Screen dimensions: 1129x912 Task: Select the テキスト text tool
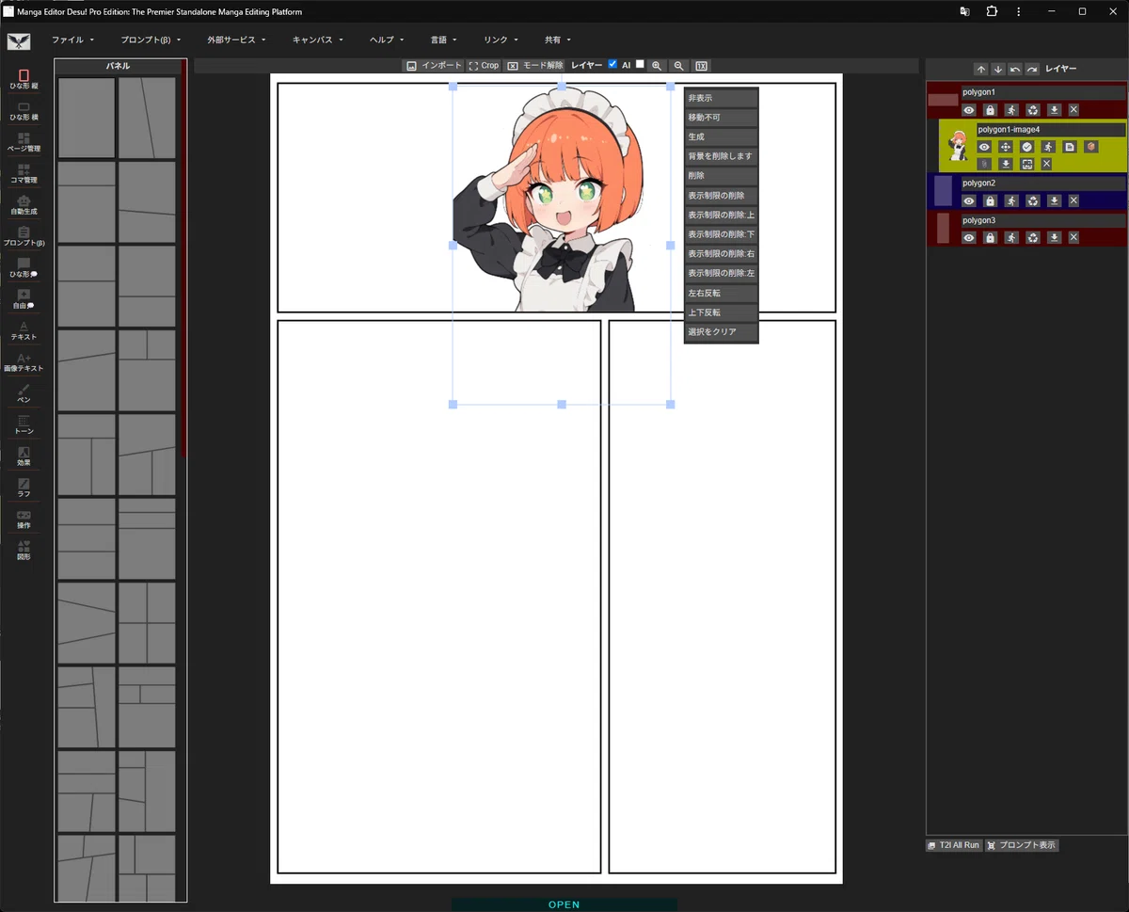[x=24, y=330]
